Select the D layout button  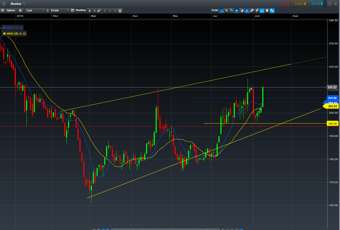(x=90, y=11)
